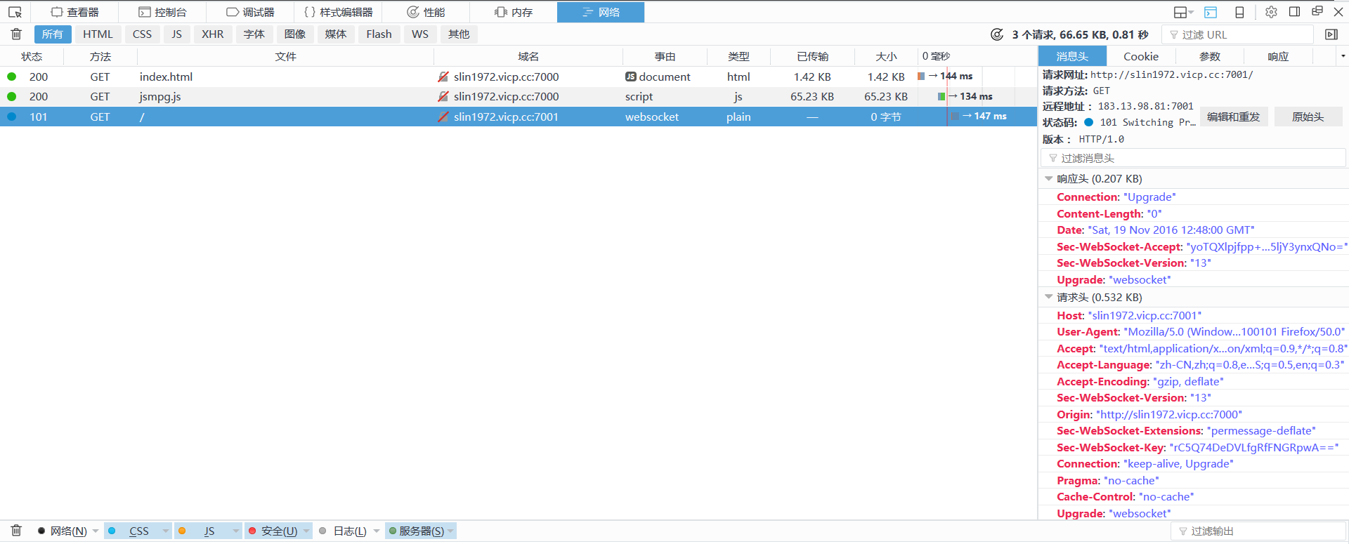Switch to the 控制台 console tab
Image resolution: width=1349 pixels, height=544 pixels.
163,12
